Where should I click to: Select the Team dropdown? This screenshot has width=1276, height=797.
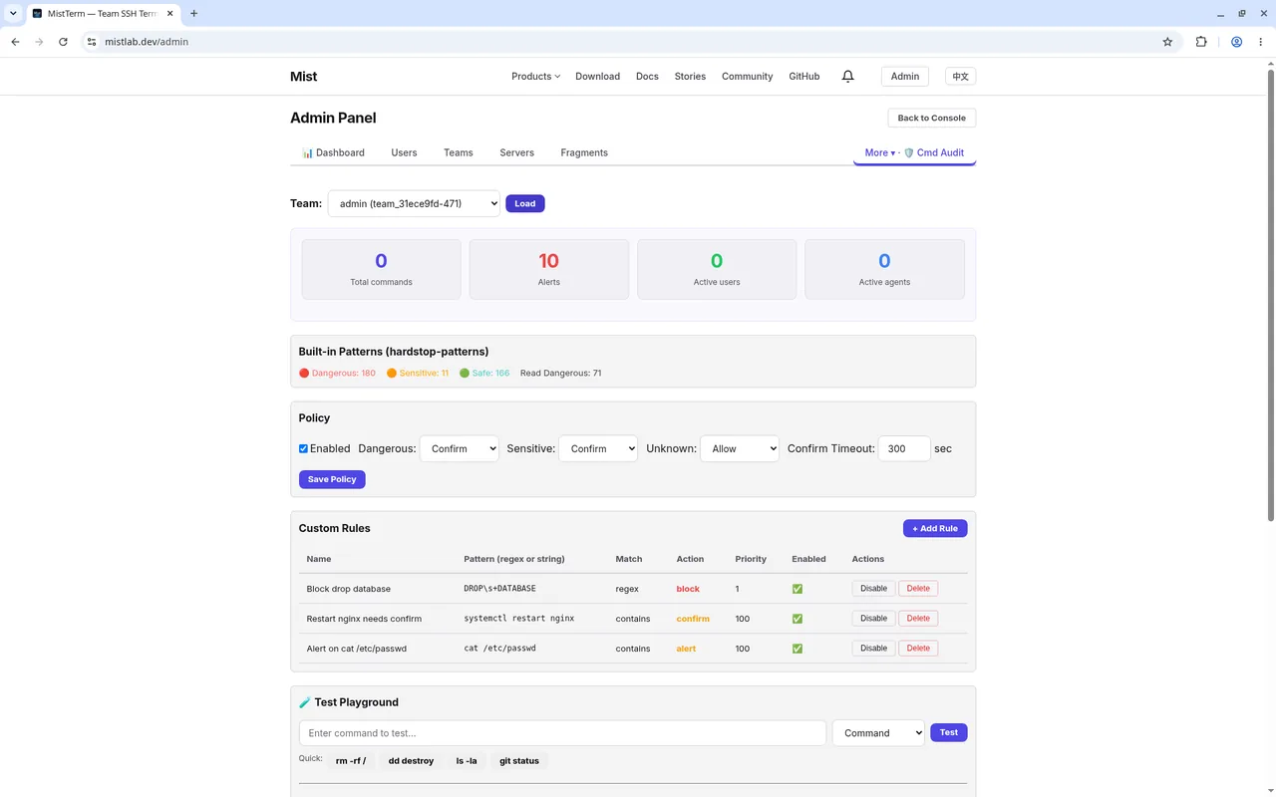coord(414,203)
